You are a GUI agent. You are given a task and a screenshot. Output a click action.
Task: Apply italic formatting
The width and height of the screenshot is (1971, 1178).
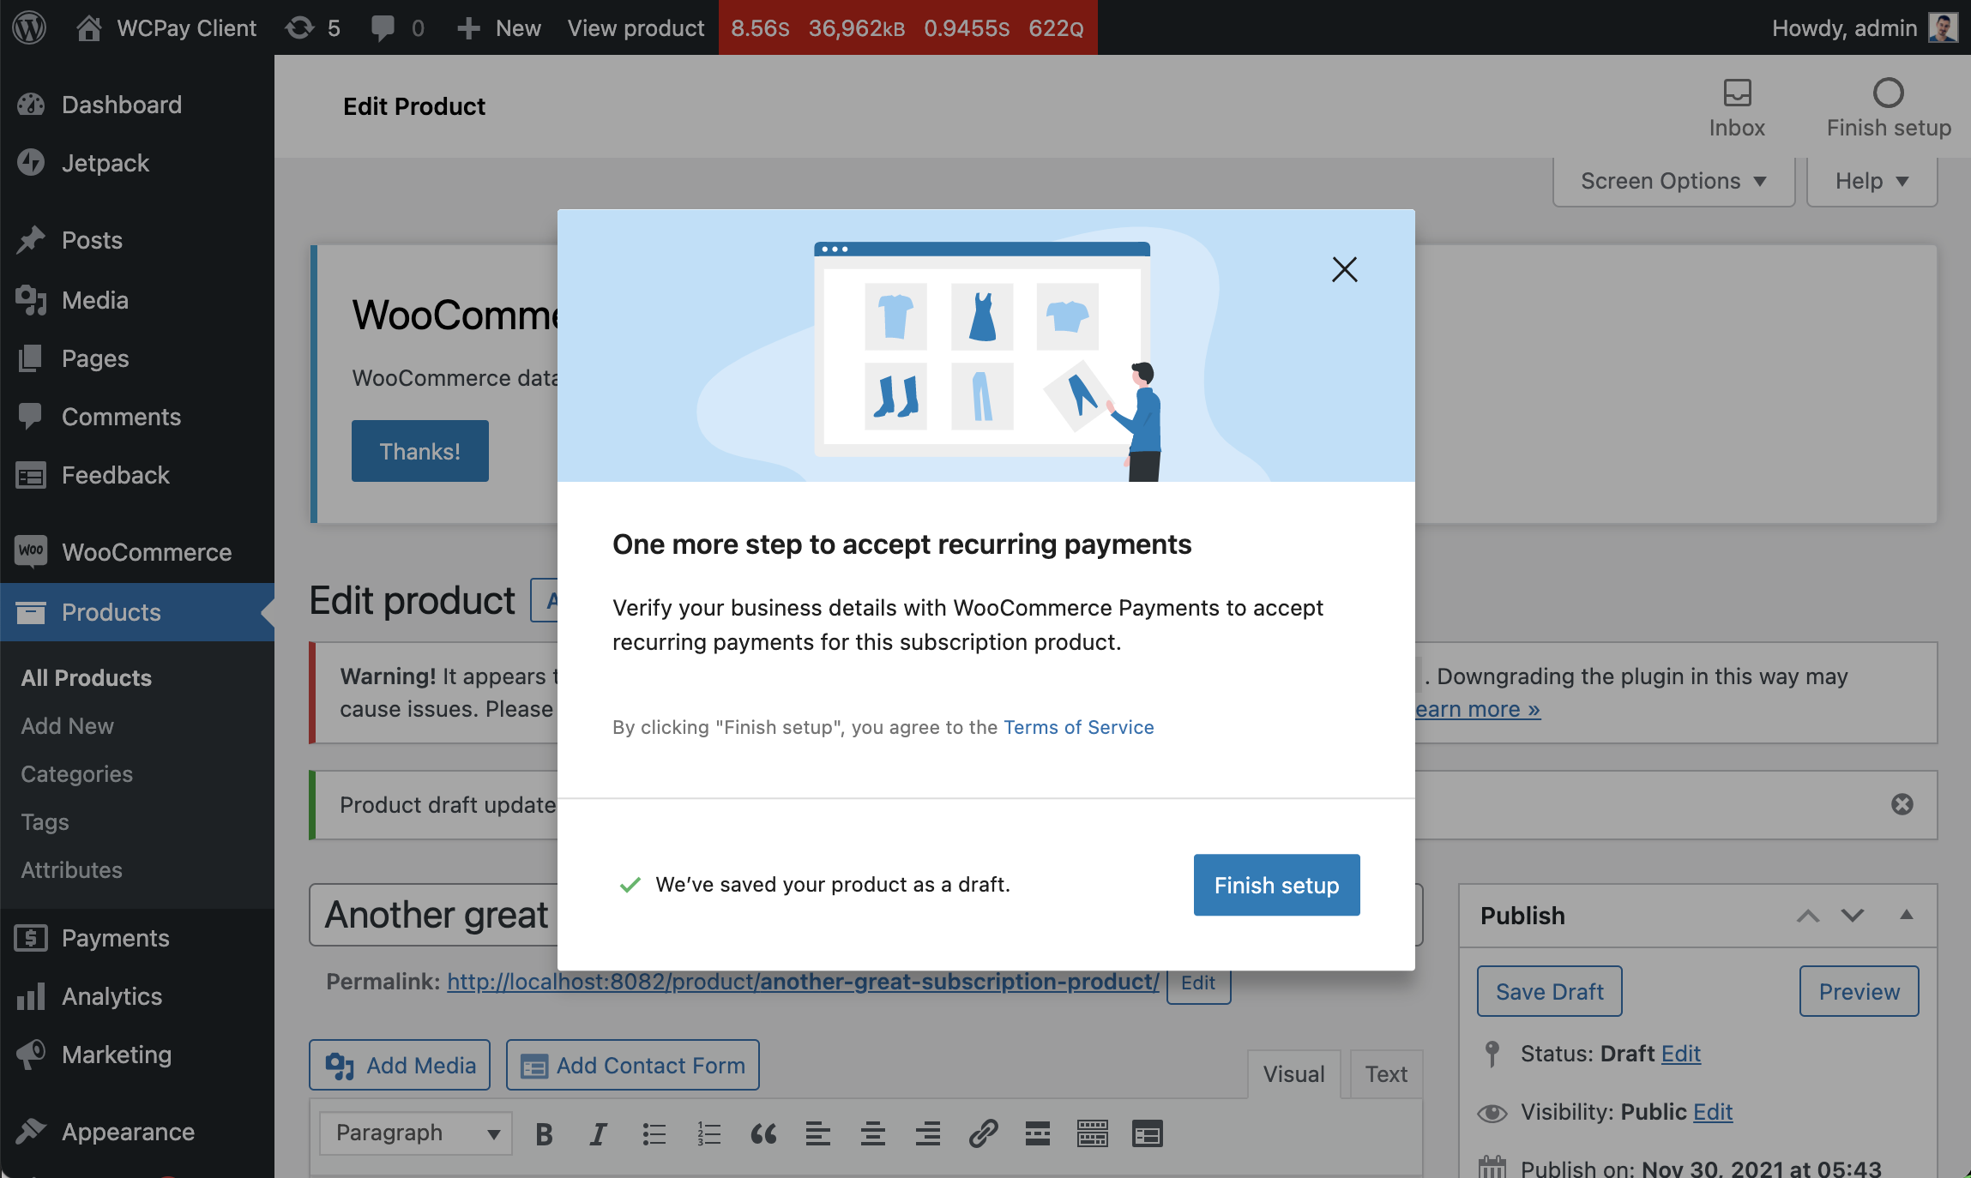[x=598, y=1133]
